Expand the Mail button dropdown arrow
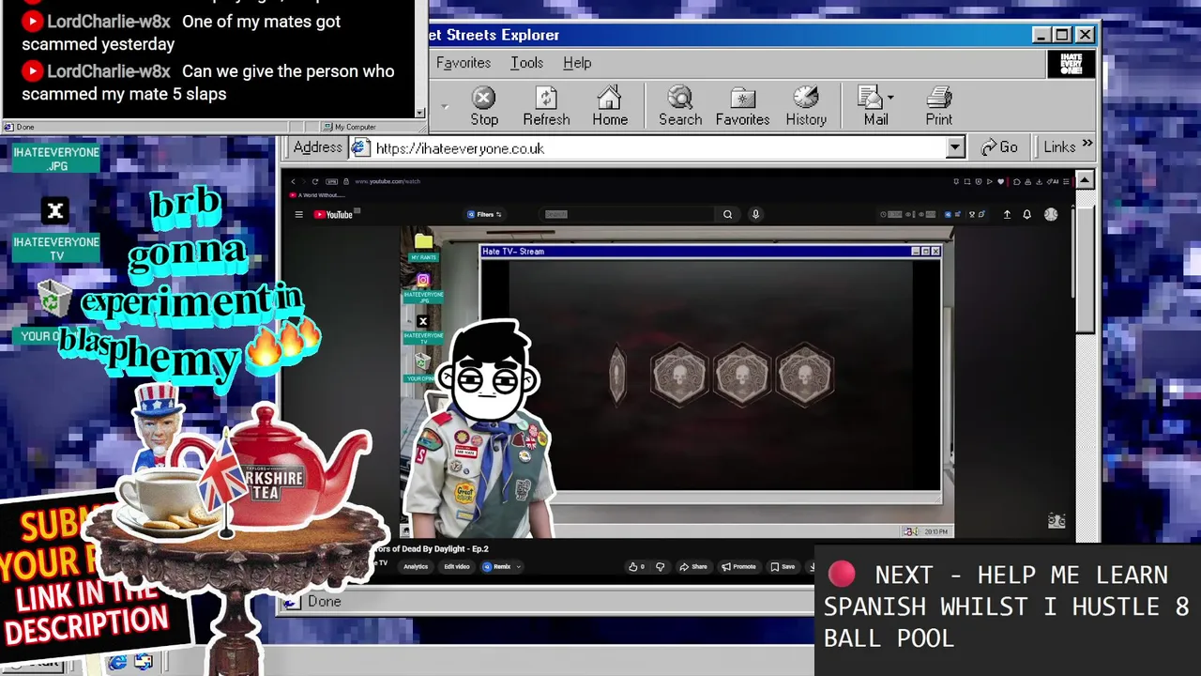 coord(890,98)
